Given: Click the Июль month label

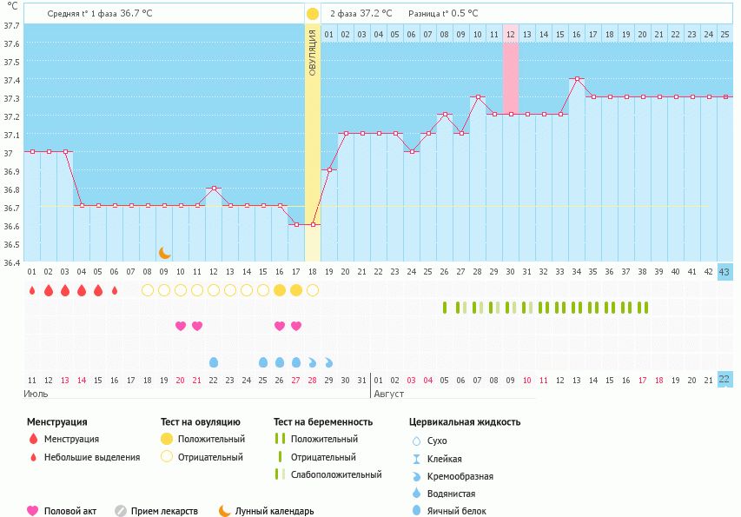Looking at the screenshot, I should pyautogui.click(x=36, y=394).
